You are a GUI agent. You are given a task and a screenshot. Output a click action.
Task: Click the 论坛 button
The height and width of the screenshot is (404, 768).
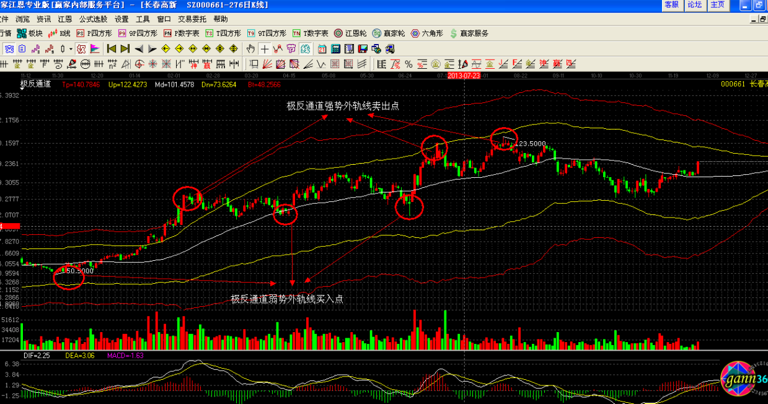click(x=694, y=5)
